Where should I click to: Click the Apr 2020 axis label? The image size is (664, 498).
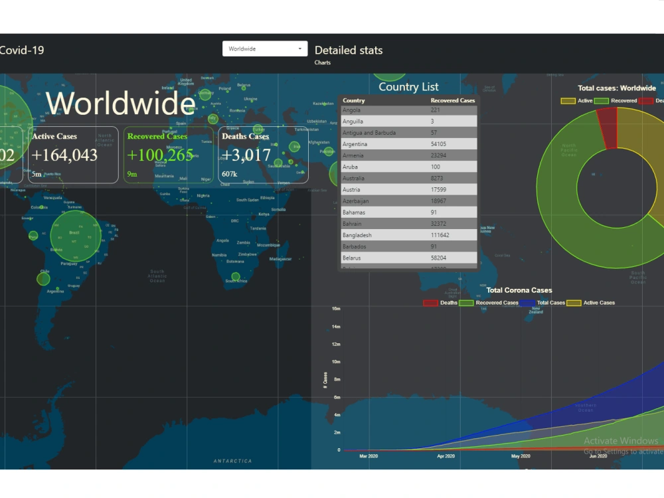446,456
